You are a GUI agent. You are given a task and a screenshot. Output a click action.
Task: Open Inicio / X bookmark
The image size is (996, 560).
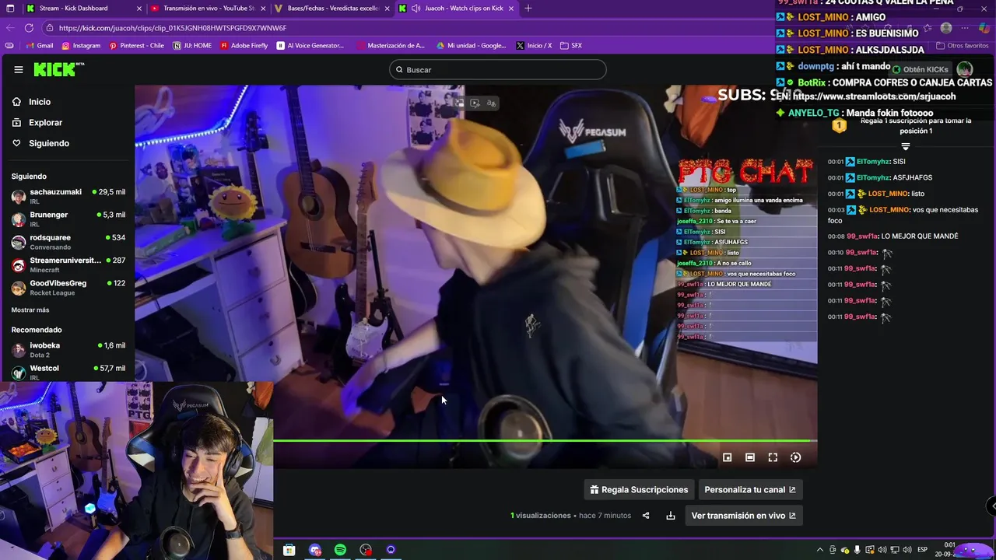point(534,46)
